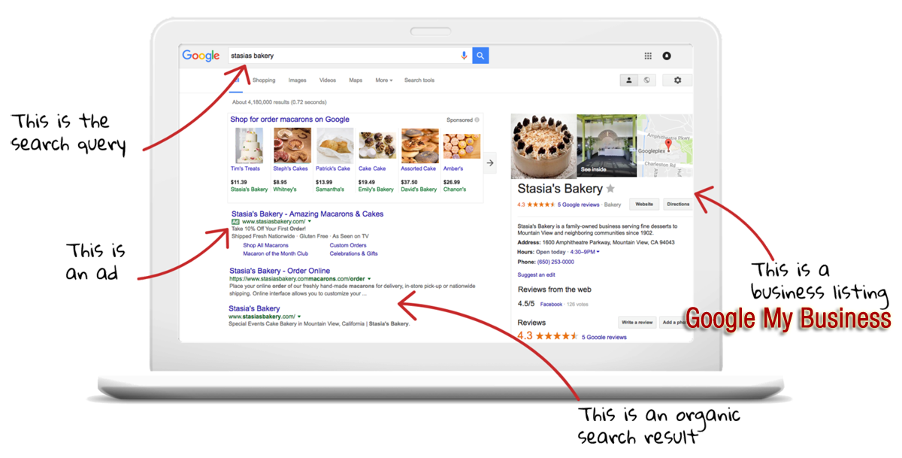This screenshot has width=902, height=458.
Task: Open the Google apps grid icon
Action: click(648, 56)
